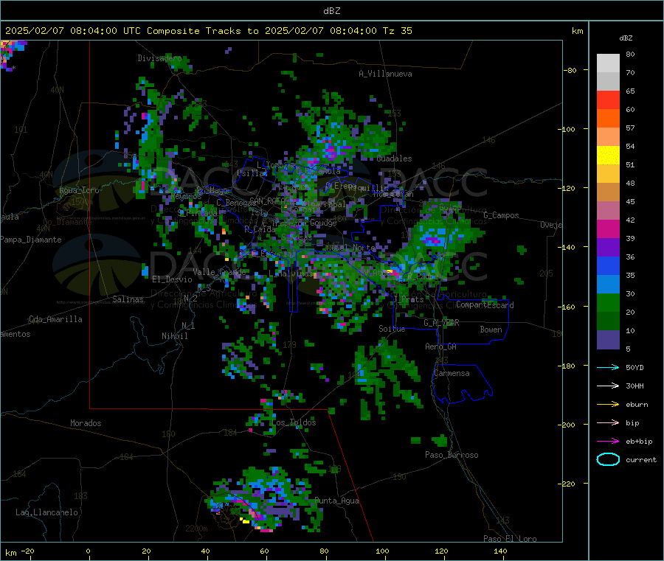Screen dimensions: 664x561
Task: Select the red 60-65 dBZ color swatch
Action: 608,100
